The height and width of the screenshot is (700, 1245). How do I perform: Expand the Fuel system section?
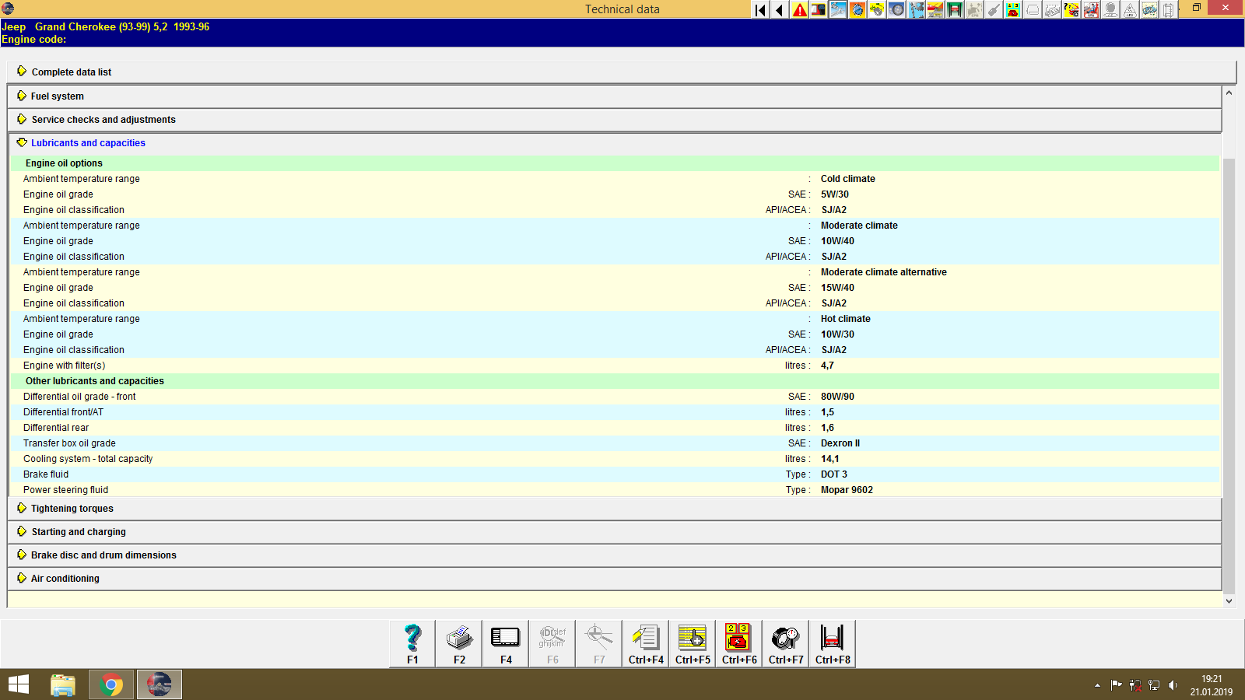56,96
